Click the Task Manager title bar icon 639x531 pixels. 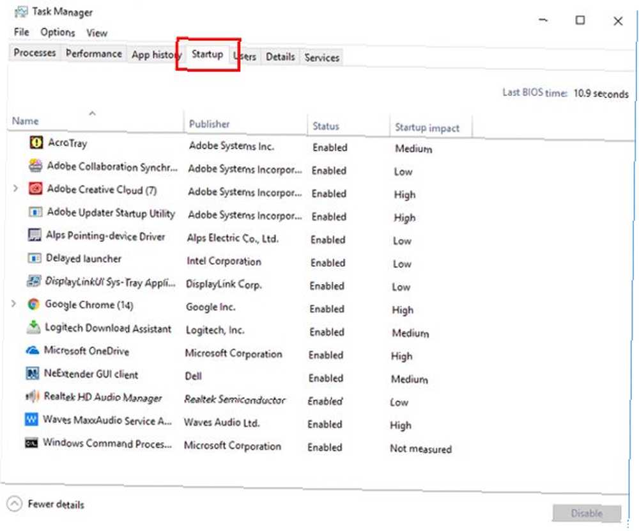point(21,12)
